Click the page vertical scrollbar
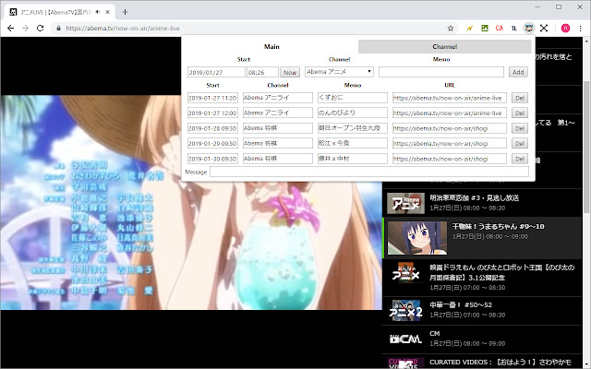The image size is (591, 369). coord(587,147)
